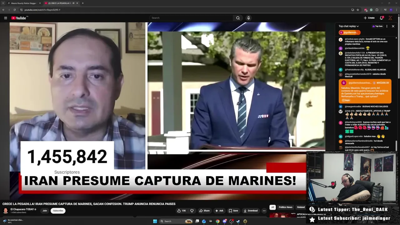
Task: Select the Related filter chip
Action: coord(301,207)
